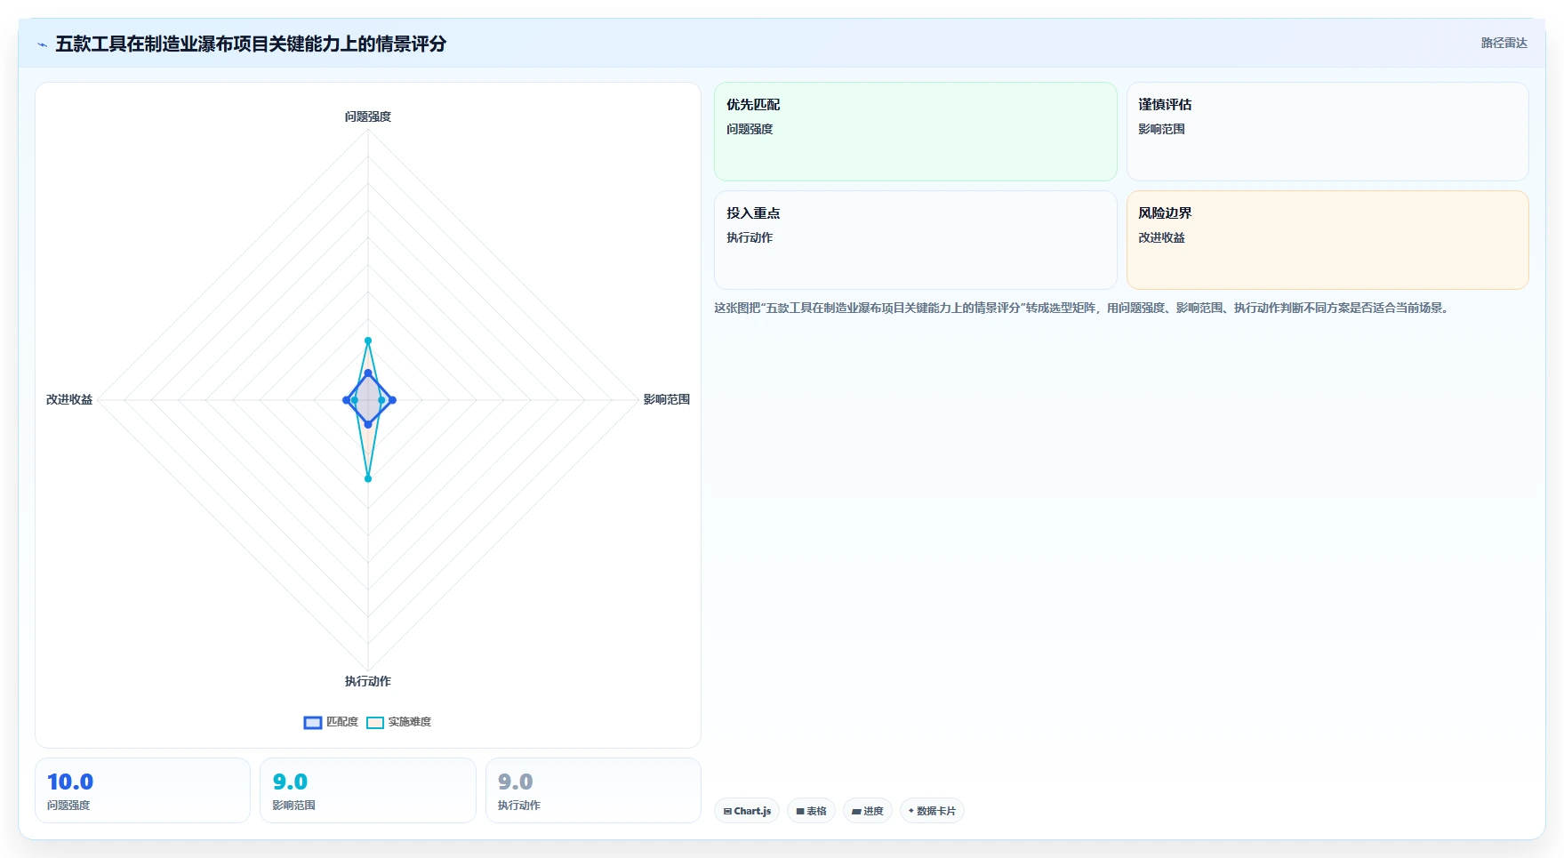Click the panel title 五款工具在制造业瀑布项目关键能力上的情景评分
This screenshot has width=1564, height=858.
251,44
